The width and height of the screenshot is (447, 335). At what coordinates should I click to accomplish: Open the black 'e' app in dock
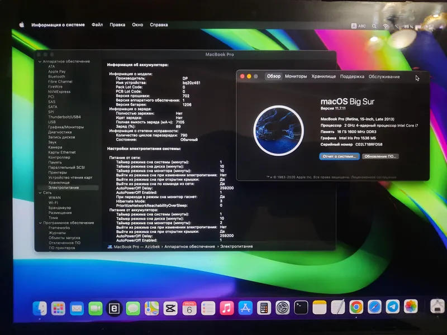click(x=114, y=308)
